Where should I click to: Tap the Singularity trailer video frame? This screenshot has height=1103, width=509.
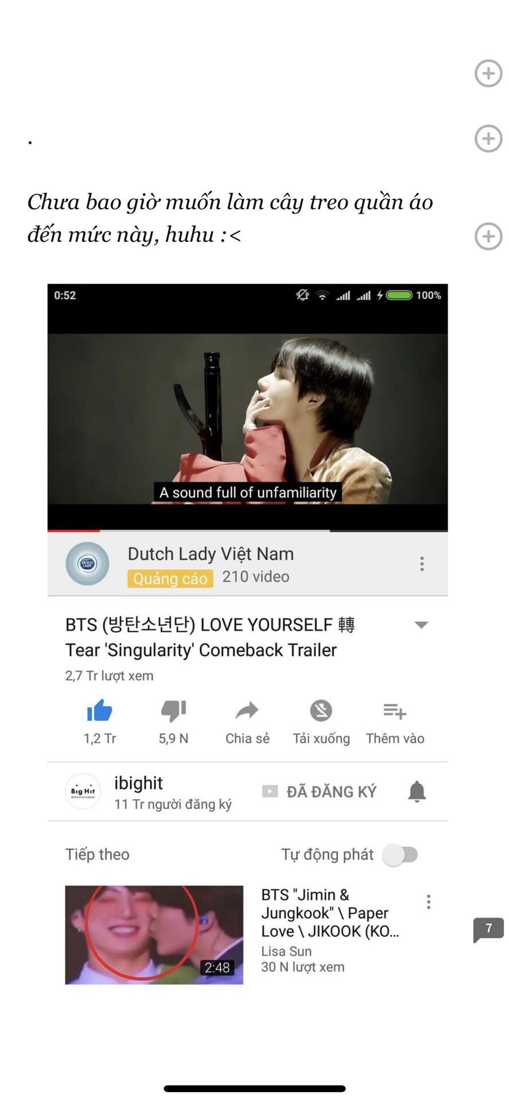coord(247,419)
